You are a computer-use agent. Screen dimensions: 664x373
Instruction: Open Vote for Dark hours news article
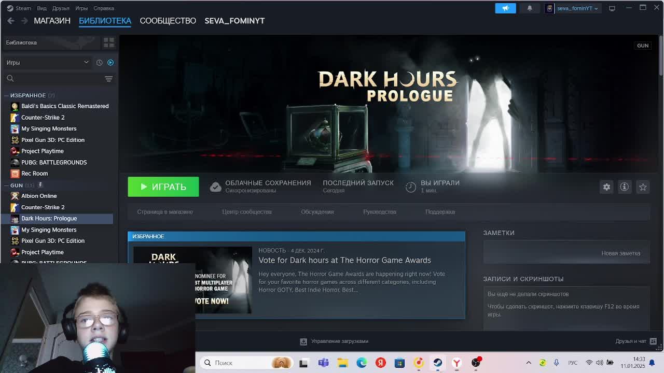(345, 260)
